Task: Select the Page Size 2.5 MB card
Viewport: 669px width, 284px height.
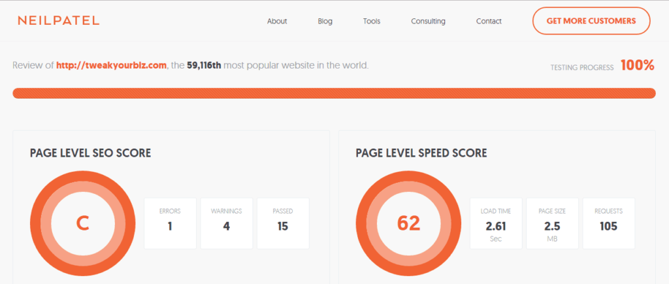Action: coord(553,223)
